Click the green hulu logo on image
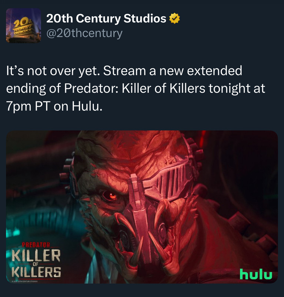Viewport: 284px width, 297px height. pos(256,274)
